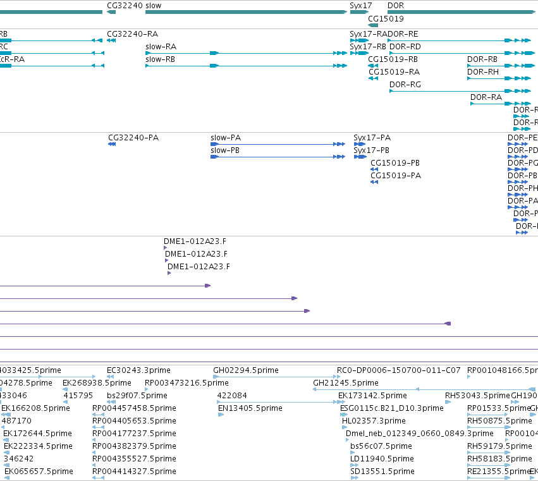Select the RH59179.5prime EST label
538x481 pixels.
click(x=499, y=446)
